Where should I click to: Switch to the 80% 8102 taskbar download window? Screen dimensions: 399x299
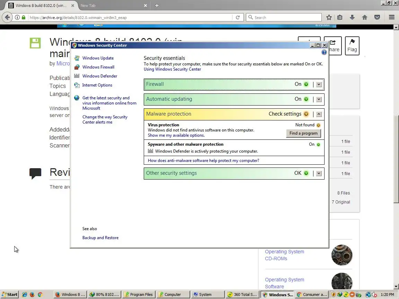point(104,295)
